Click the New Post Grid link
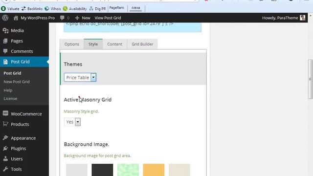The width and height of the screenshot is (313, 176). [17, 82]
